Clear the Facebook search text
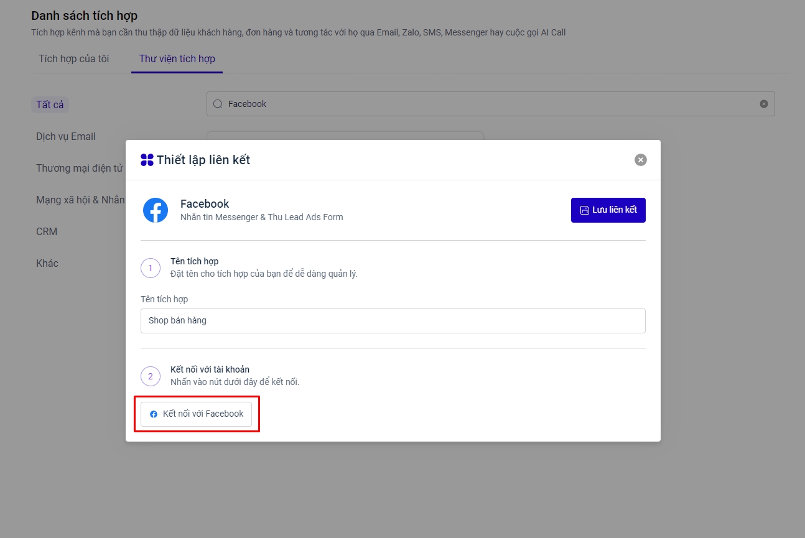The height and width of the screenshot is (538, 805). [763, 104]
